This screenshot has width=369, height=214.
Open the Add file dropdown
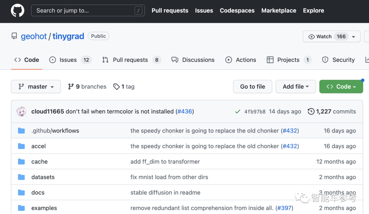(296, 87)
